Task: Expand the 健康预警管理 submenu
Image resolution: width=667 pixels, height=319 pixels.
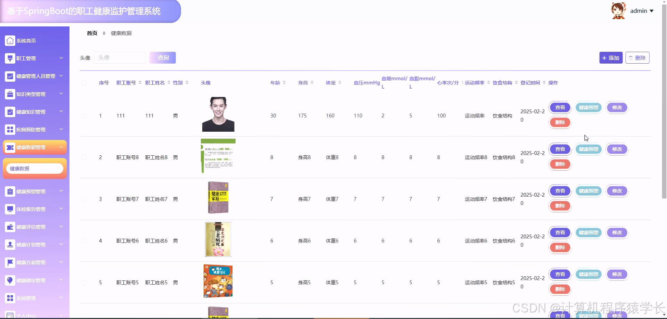Action: (x=61, y=191)
